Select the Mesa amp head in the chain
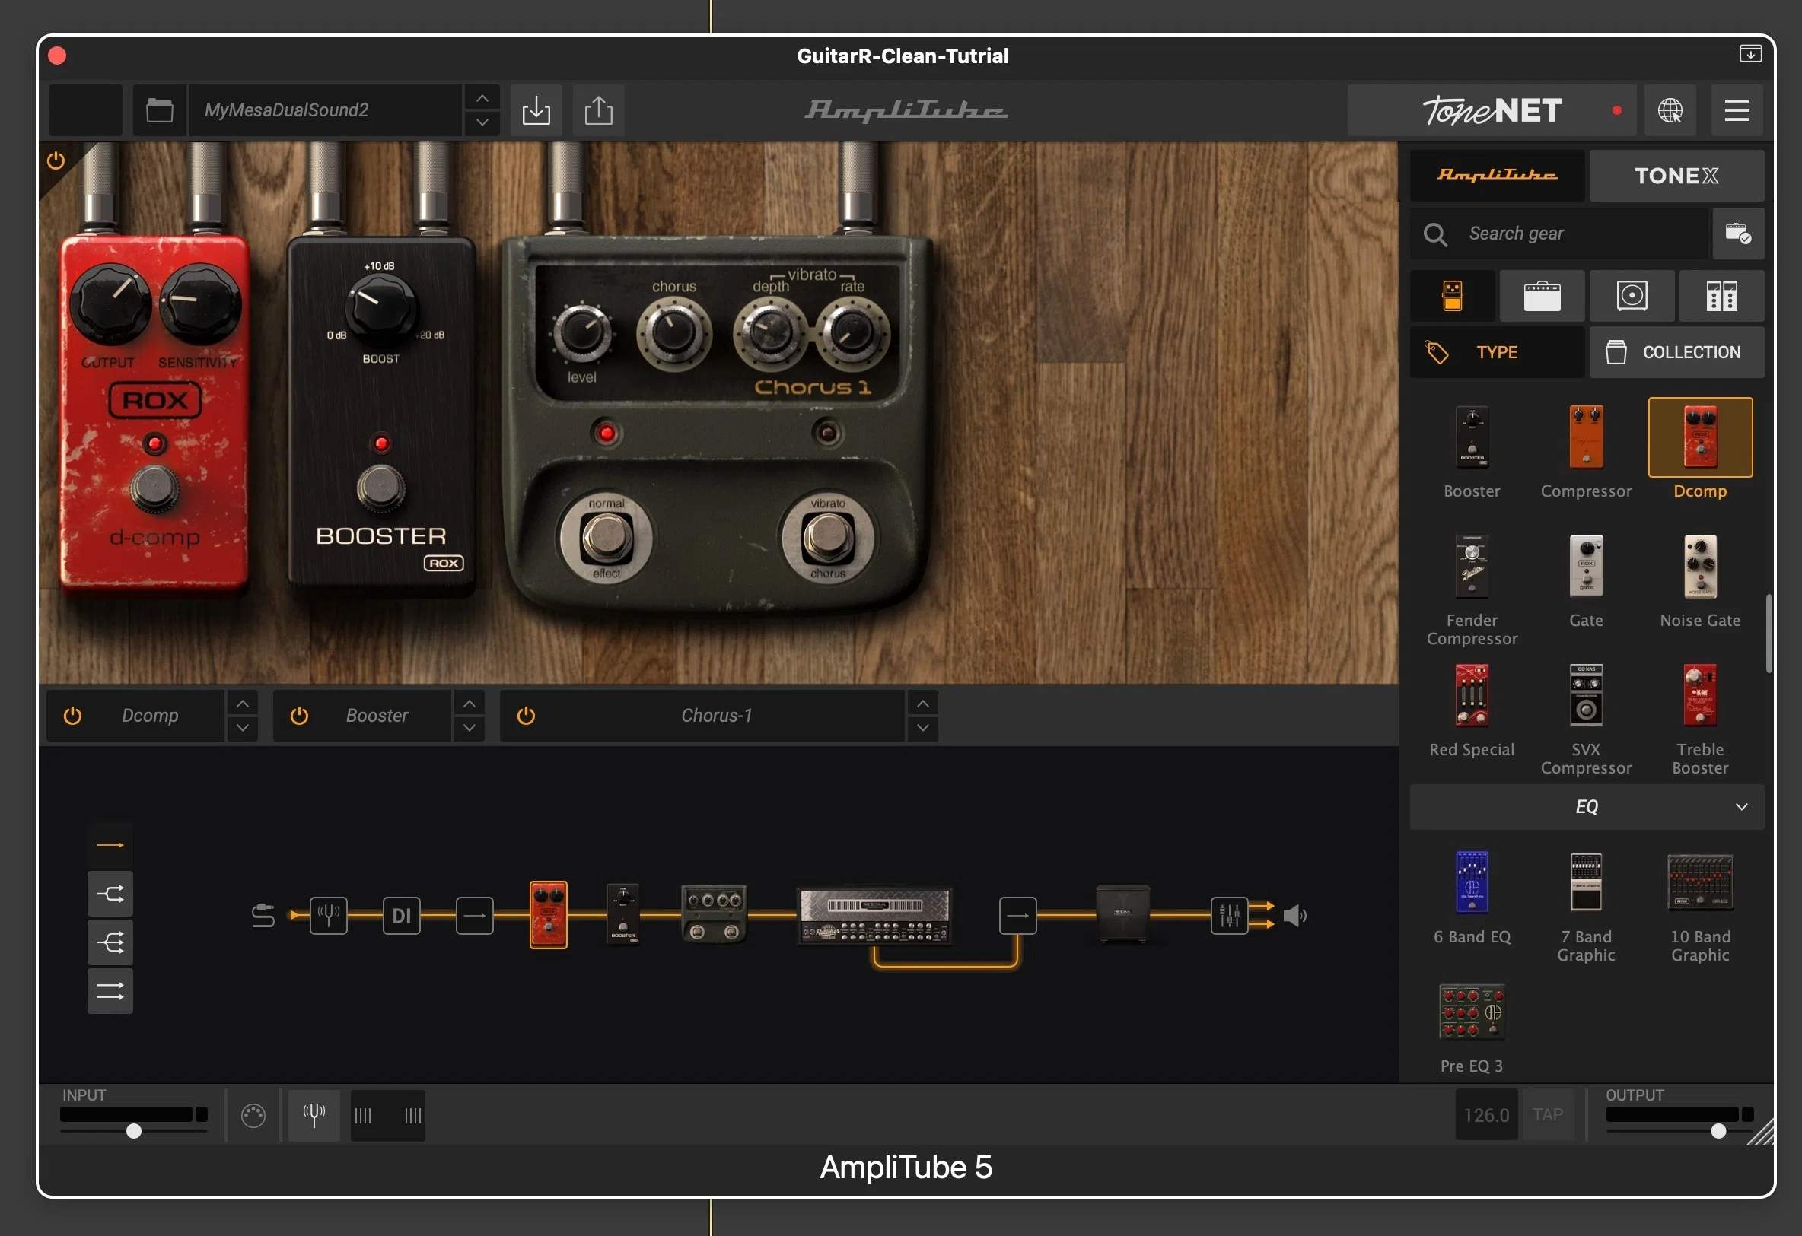 pos(874,915)
